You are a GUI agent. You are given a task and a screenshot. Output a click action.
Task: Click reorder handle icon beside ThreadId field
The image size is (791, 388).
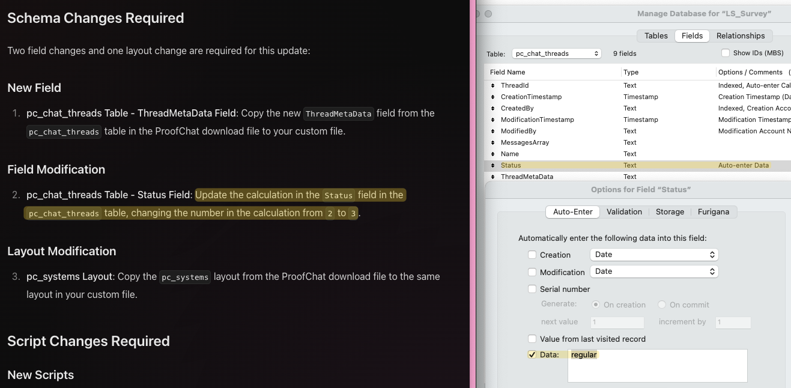click(x=493, y=86)
